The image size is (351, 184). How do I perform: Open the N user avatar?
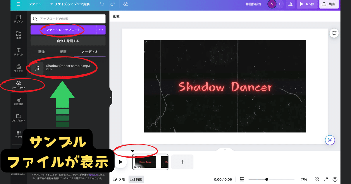(272, 4)
